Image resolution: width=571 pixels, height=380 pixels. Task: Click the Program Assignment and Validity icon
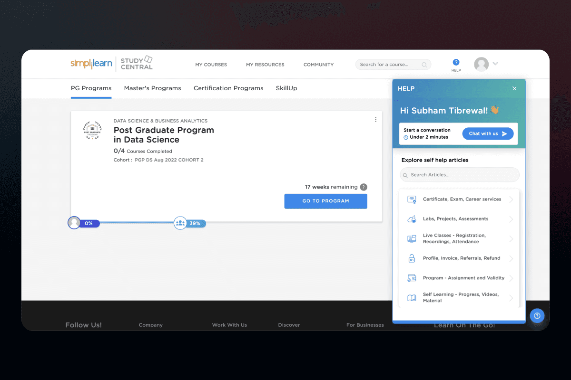412,278
